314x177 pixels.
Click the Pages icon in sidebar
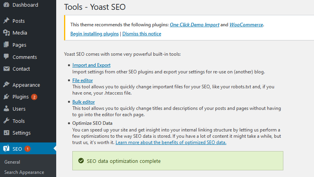(6, 45)
